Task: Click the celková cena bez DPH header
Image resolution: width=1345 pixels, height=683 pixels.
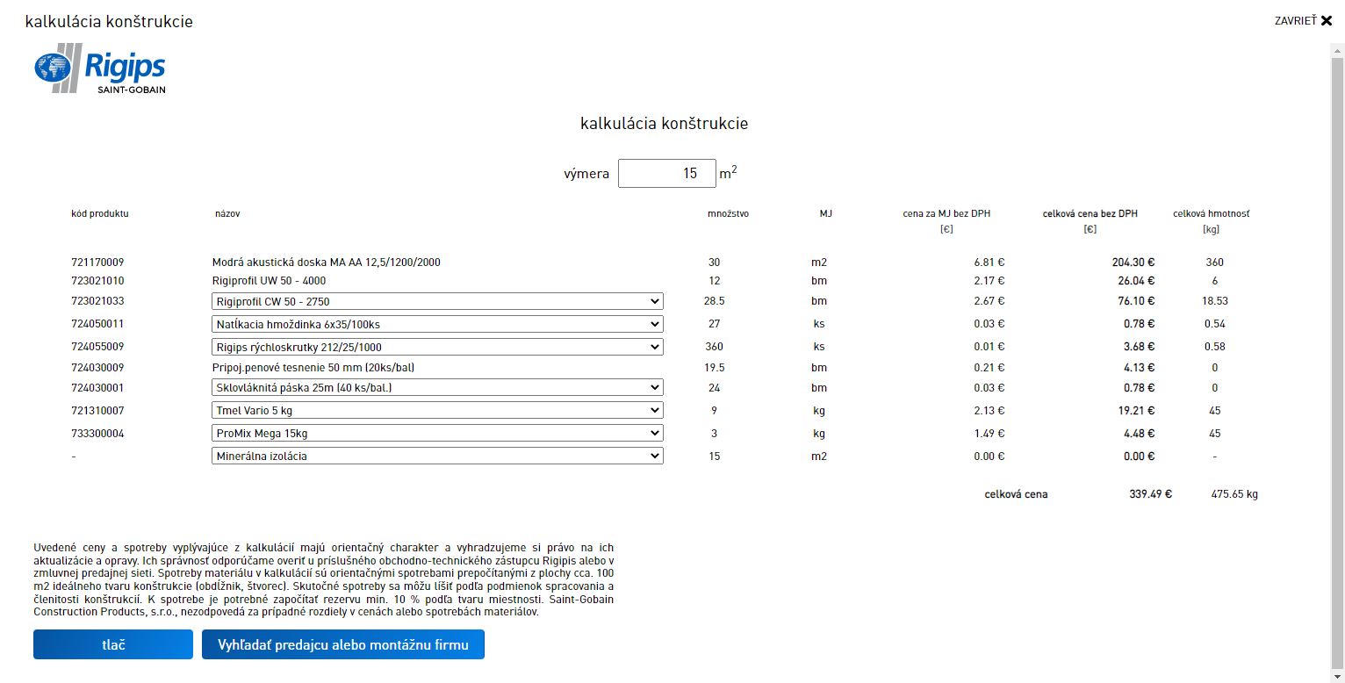Action: 1090,213
